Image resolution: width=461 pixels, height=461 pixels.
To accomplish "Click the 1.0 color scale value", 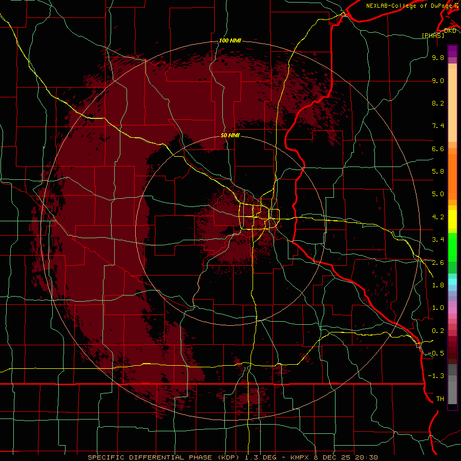I will coord(438,308).
